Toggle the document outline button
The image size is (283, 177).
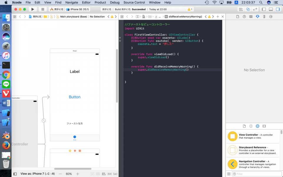coord(15,174)
